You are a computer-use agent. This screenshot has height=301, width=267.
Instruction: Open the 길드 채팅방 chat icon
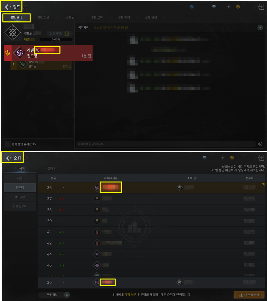[x=67, y=34]
